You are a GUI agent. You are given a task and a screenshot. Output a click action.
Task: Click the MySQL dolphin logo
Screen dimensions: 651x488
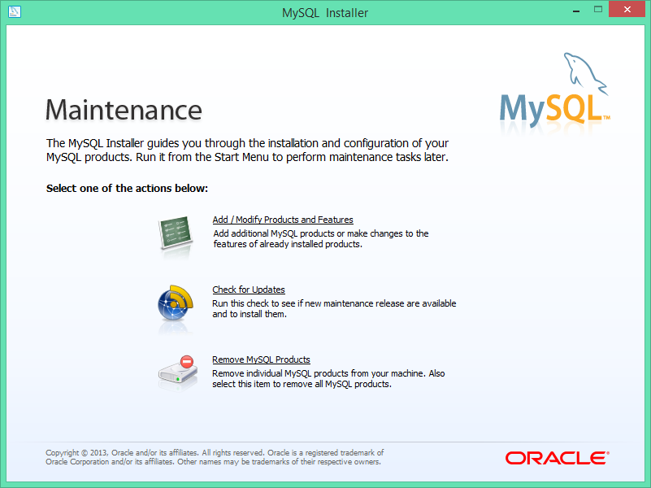[x=555, y=90]
